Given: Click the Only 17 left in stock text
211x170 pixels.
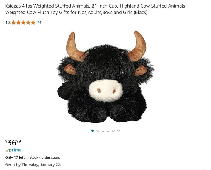Looking at the screenshot, I should [33, 157].
